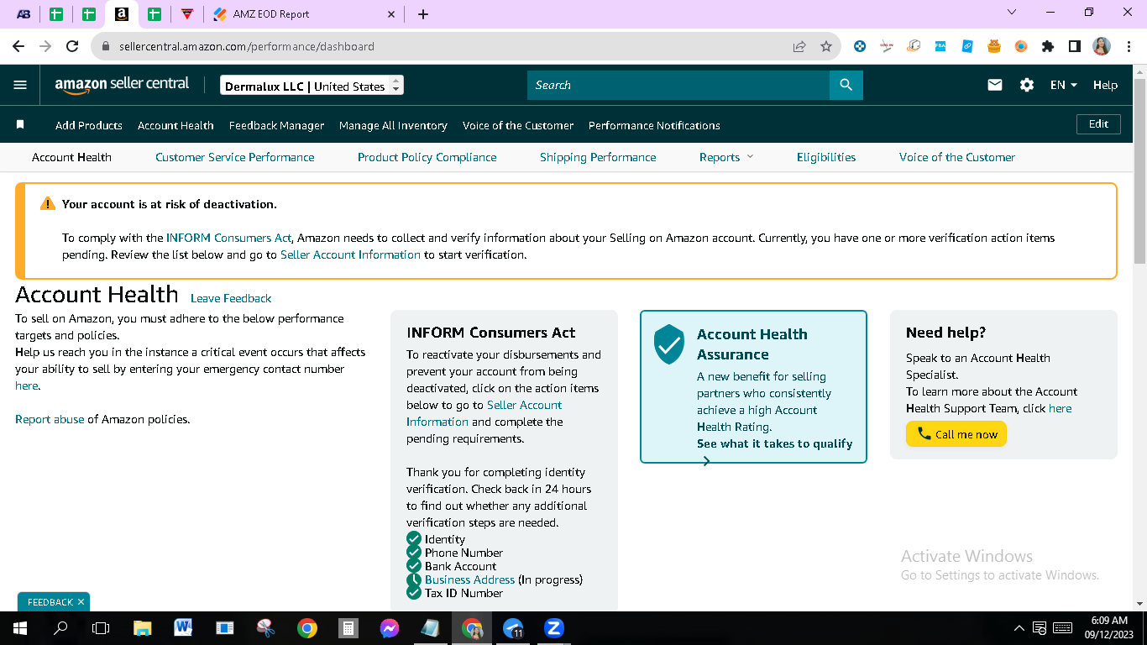Switch to Customer Service Performance tab
This screenshot has height=645, width=1147.
(x=235, y=157)
